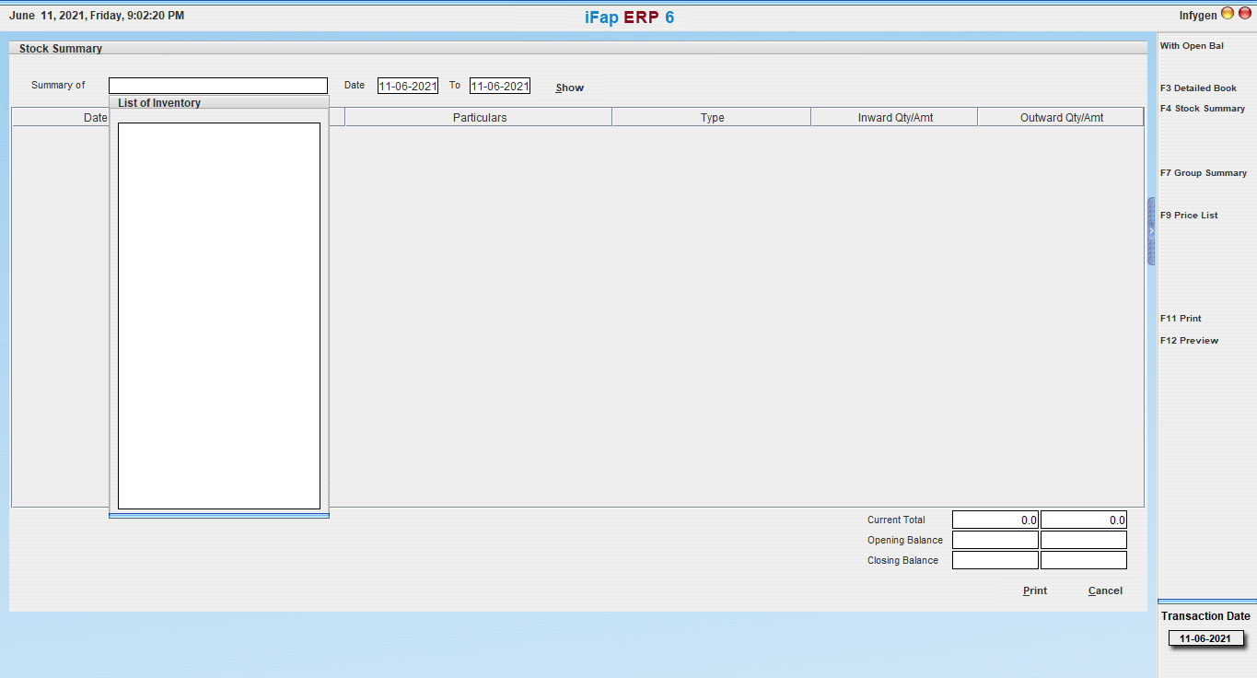Click the Inward Qty/Amt column header

(893, 118)
